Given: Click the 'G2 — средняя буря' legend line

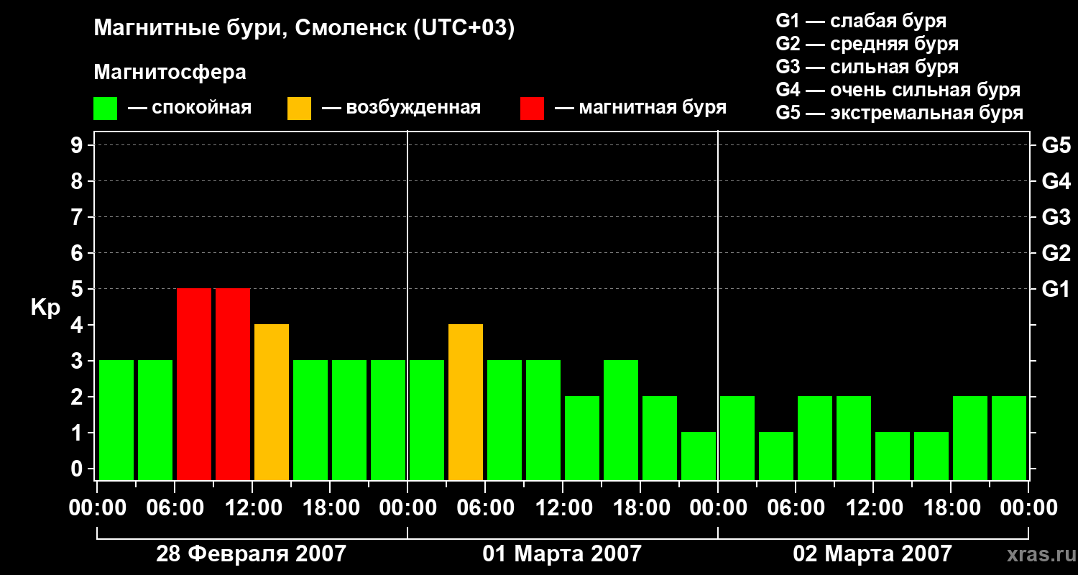Looking at the screenshot, I should click(867, 44).
